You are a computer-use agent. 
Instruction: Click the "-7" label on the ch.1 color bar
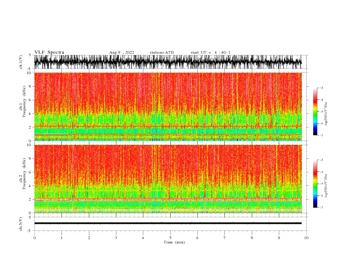[321, 135]
